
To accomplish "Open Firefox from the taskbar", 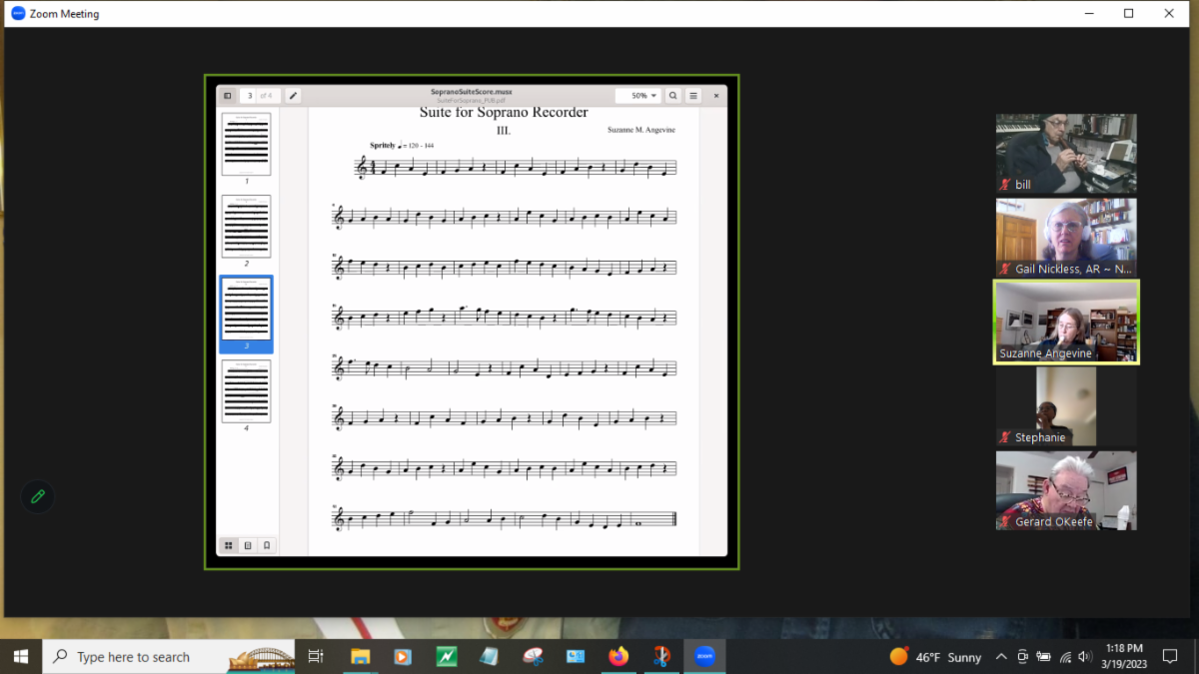I will tap(618, 656).
